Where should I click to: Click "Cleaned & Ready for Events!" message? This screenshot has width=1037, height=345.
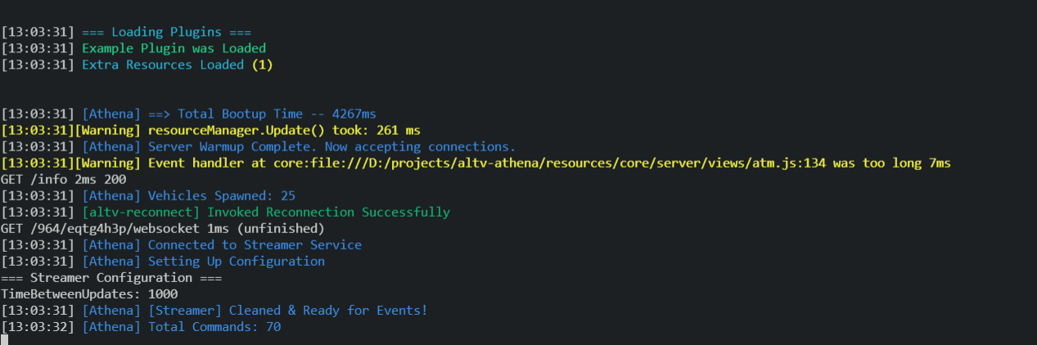(x=328, y=310)
